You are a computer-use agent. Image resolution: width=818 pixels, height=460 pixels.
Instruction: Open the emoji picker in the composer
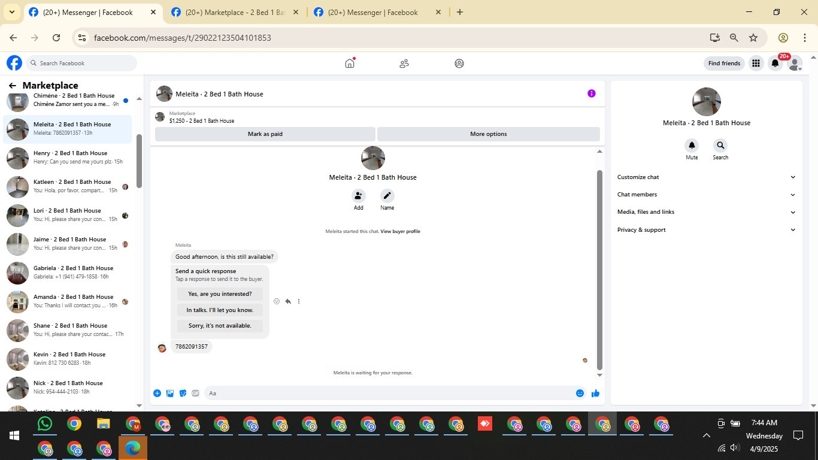click(580, 394)
